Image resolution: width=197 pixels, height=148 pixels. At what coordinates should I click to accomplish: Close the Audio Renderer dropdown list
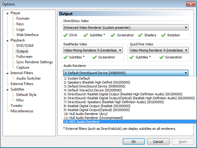click(126, 73)
